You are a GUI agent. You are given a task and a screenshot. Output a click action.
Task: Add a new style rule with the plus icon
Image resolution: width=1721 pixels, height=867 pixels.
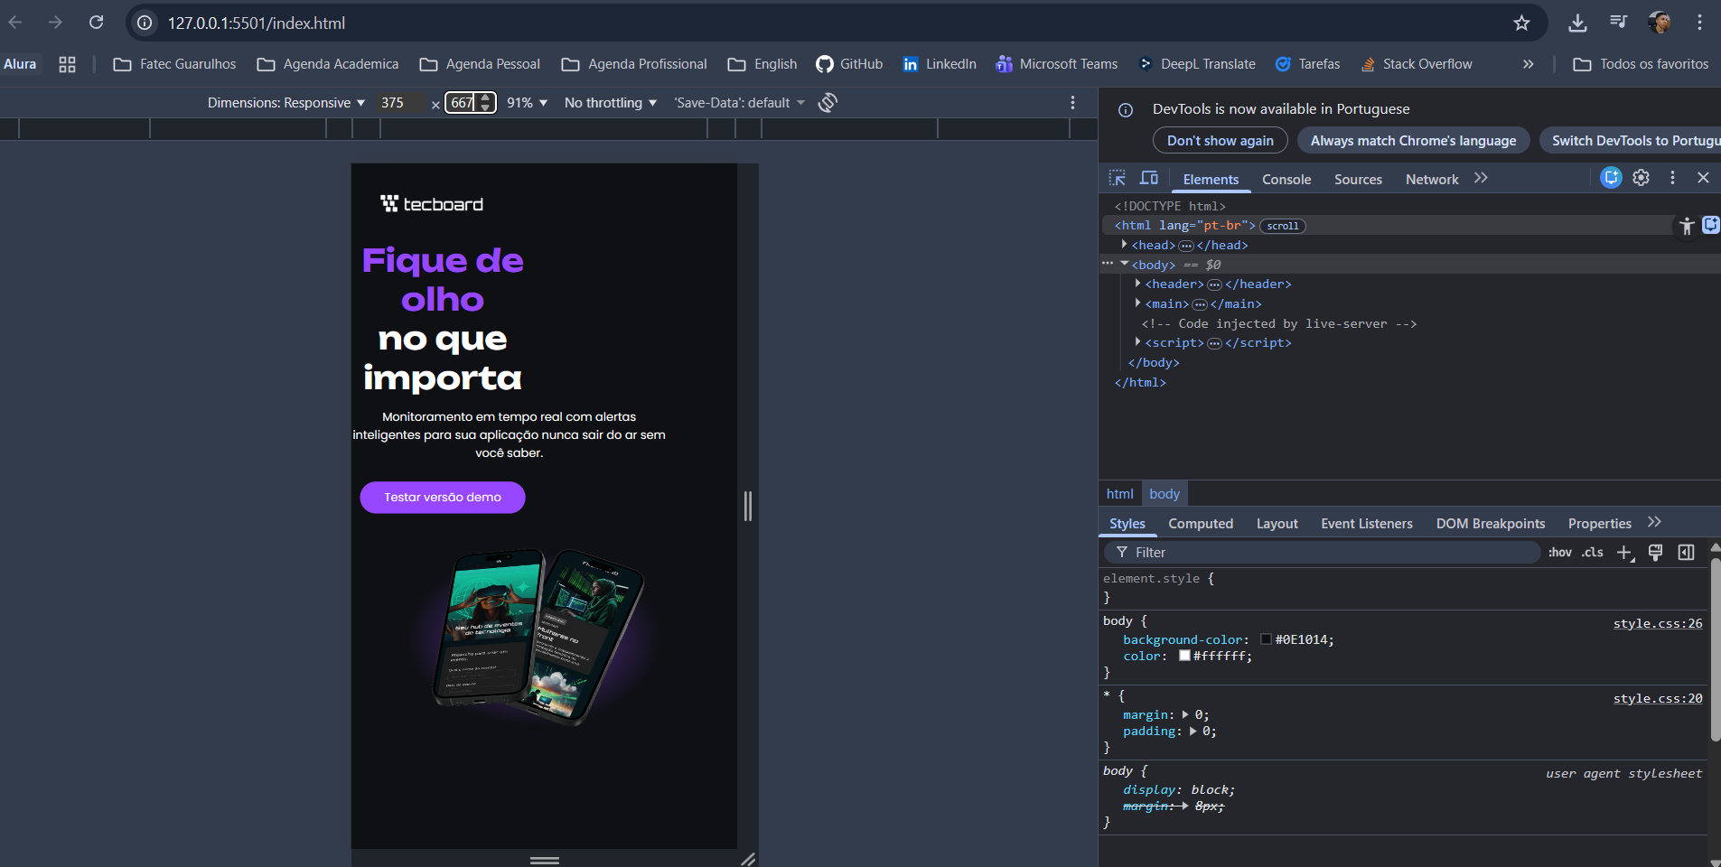click(1624, 552)
